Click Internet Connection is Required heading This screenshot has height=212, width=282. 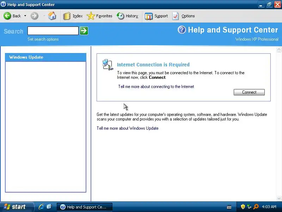tap(153, 65)
